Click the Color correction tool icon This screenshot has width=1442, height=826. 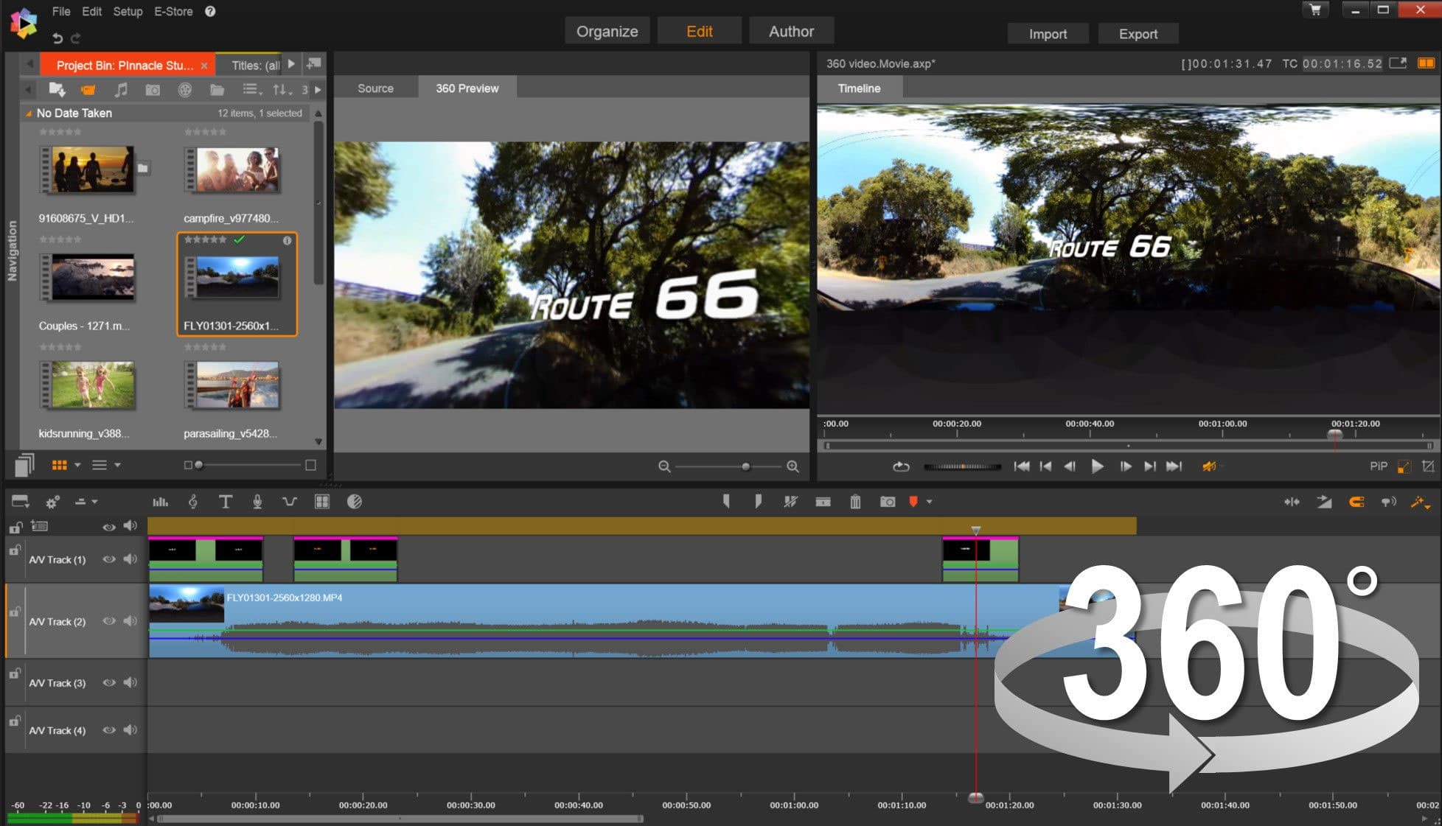coord(354,501)
